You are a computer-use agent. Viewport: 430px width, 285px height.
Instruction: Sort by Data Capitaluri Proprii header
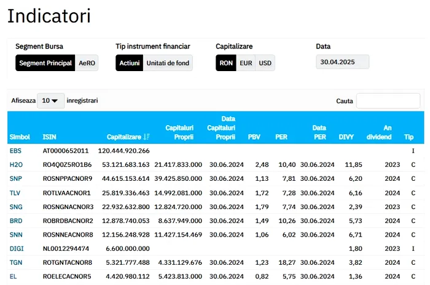click(221, 127)
